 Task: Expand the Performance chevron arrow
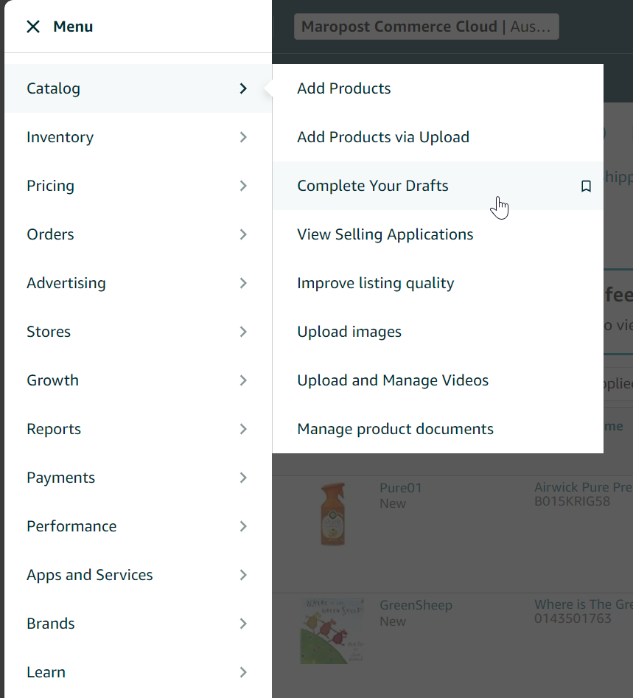click(243, 526)
